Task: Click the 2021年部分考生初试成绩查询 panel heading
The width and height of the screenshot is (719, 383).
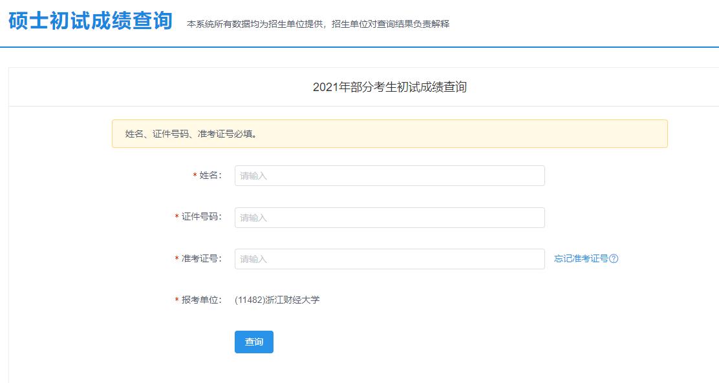Action: pos(389,87)
